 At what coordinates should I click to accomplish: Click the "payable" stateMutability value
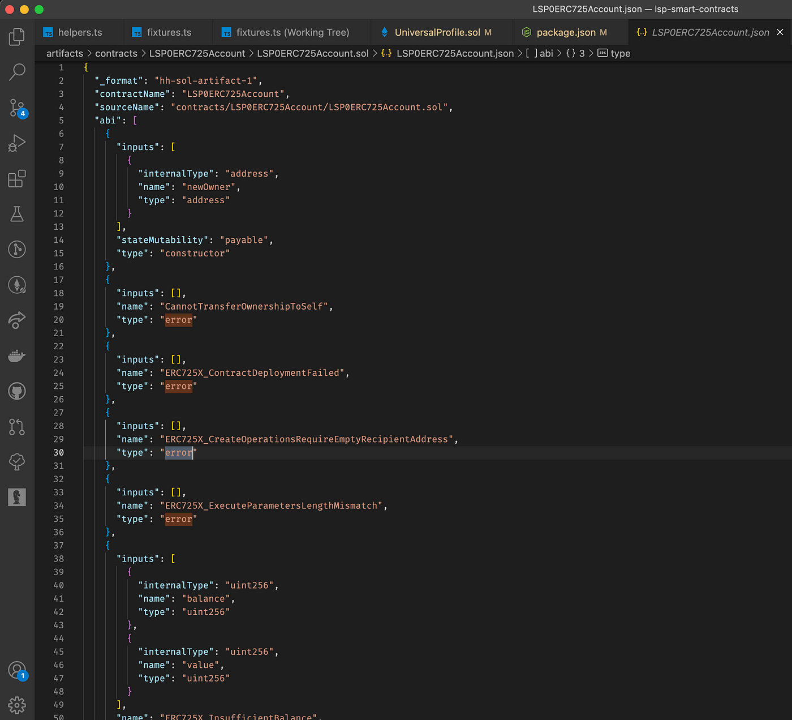pyautogui.click(x=244, y=240)
